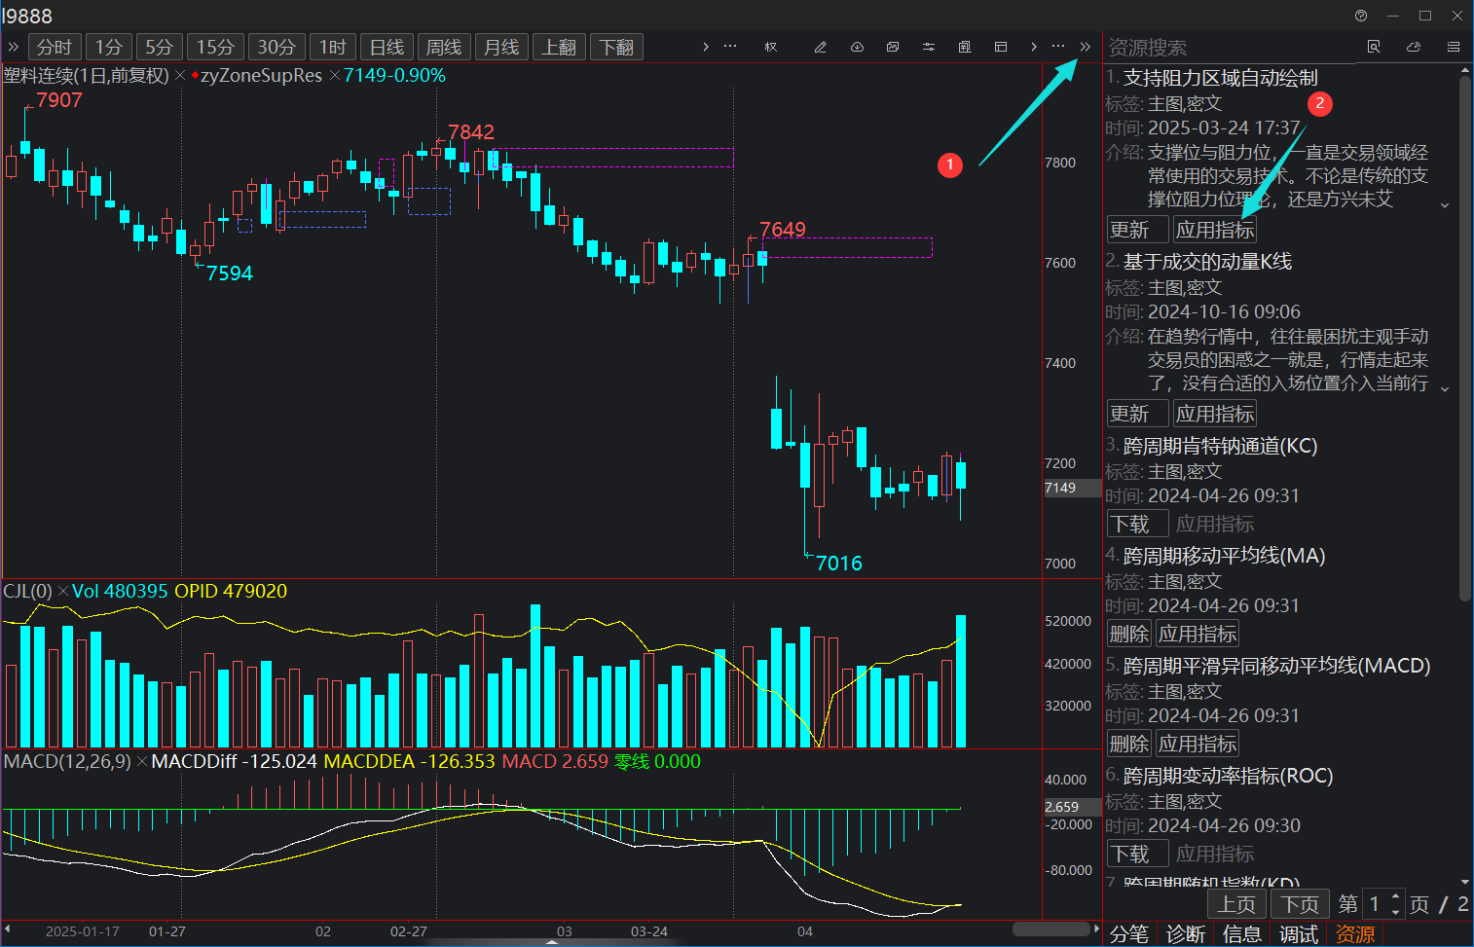Open the 分笔 bottom tab

[x=1129, y=934]
